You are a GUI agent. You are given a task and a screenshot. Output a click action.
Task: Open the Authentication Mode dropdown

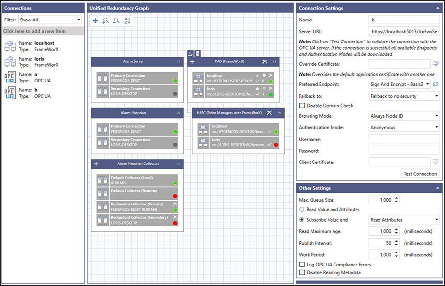tap(403, 127)
